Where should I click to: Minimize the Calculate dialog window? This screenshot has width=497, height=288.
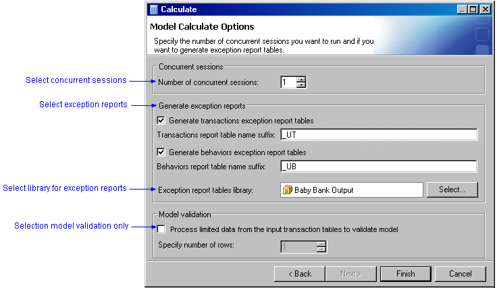pyautogui.click(x=462, y=9)
